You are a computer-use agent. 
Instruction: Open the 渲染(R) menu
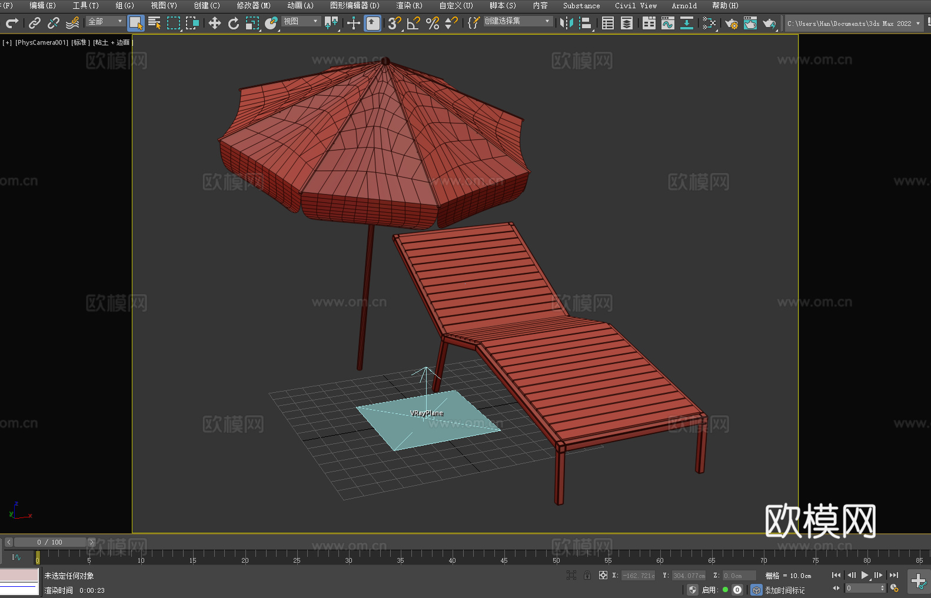click(409, 5)
